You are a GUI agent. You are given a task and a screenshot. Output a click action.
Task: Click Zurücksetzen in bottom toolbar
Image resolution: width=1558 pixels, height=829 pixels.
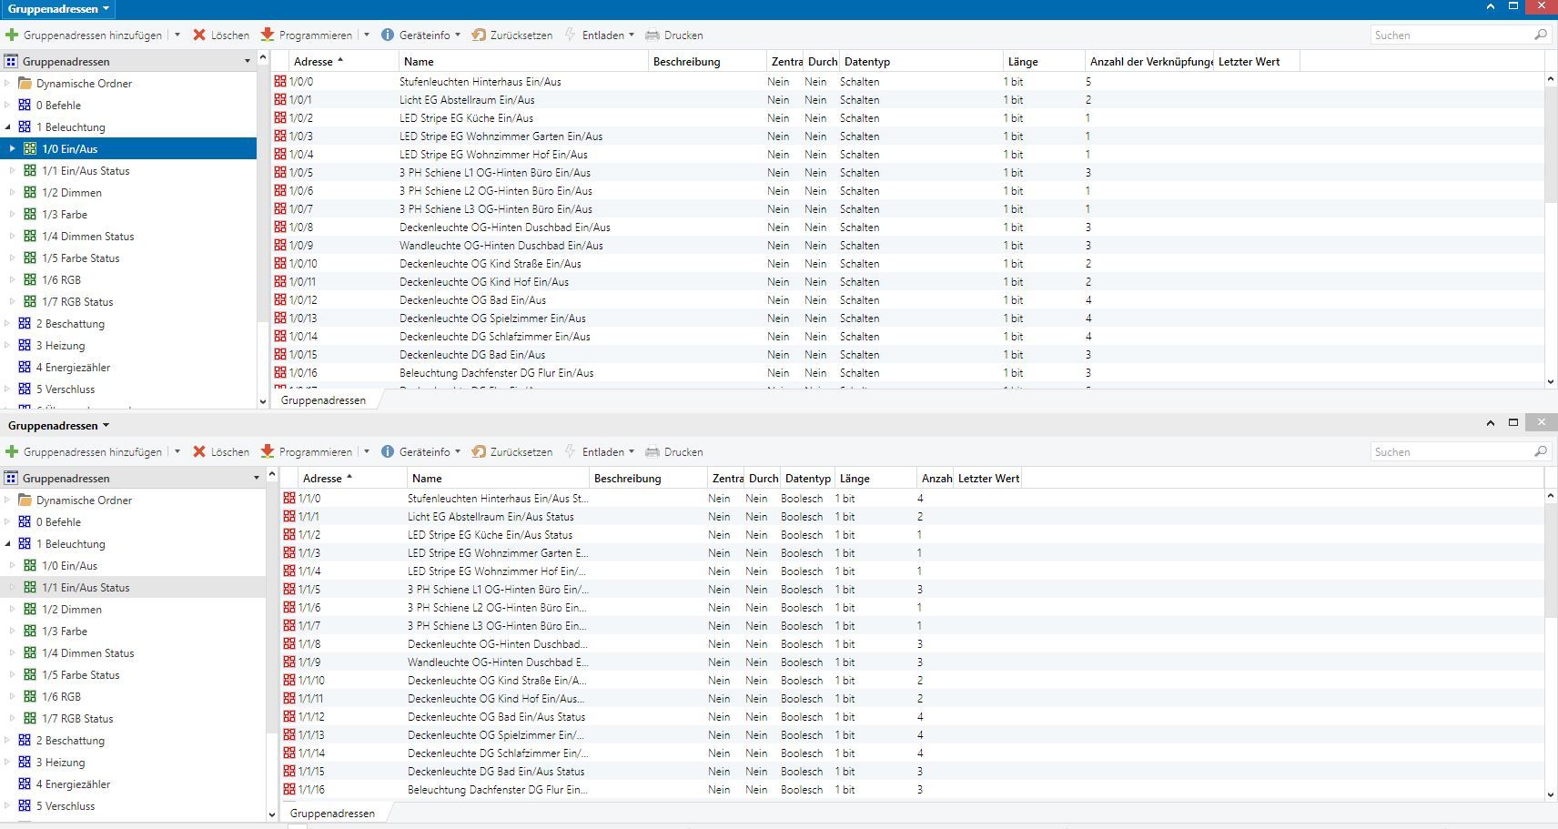click(x=512, y=452)
